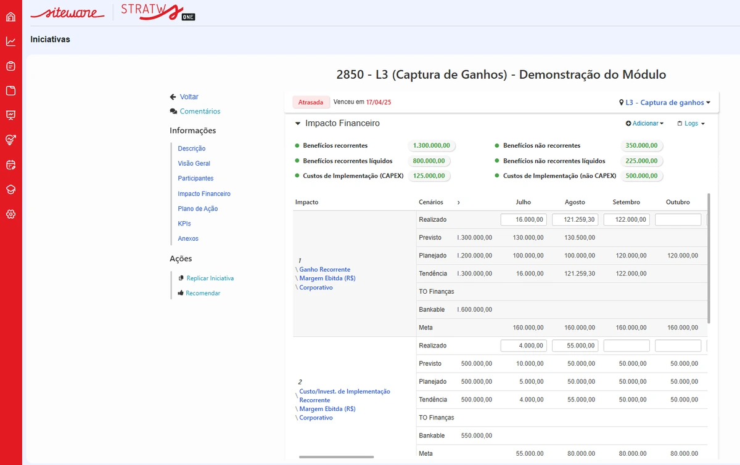740x465 pixels.
Task: Click the Siteware logo
Action: (x=67, y=12)
